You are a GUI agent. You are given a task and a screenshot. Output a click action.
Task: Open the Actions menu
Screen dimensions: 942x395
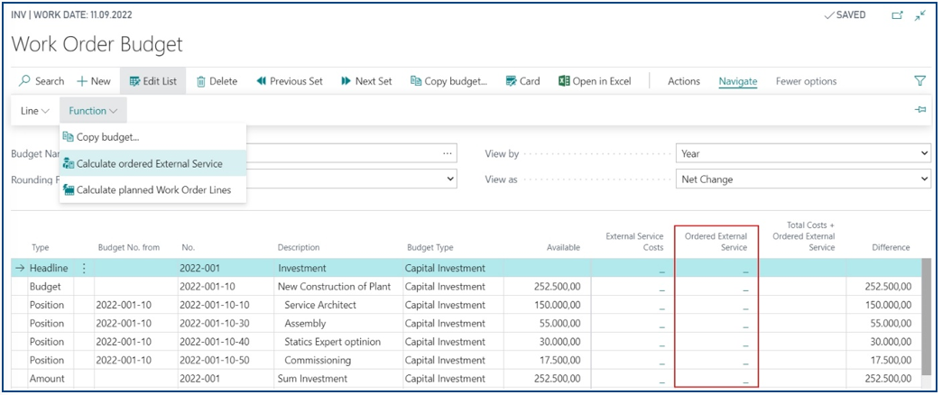[684, 81]
